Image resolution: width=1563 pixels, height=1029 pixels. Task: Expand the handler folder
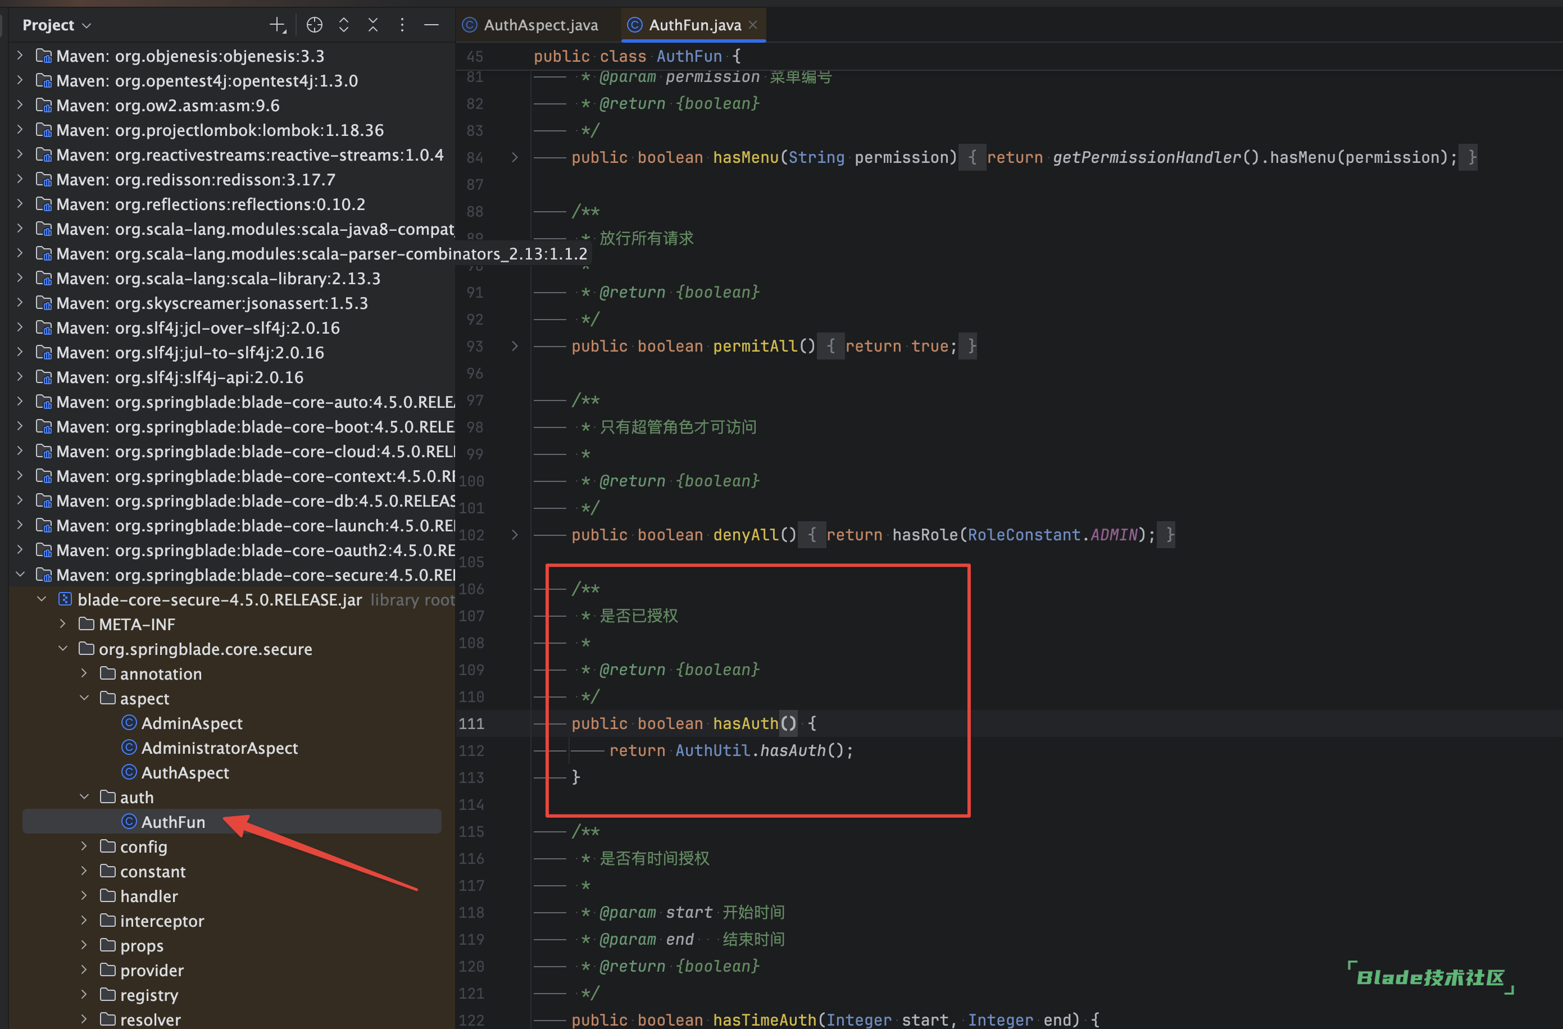click(84, 896)
